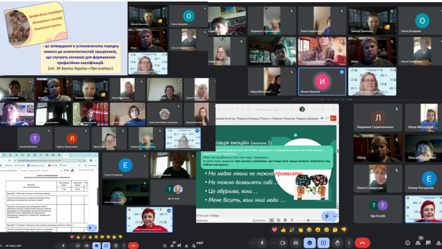Open the Raise hand control in right meeting toolbar
442x249 pixels.
click(337, 243)
